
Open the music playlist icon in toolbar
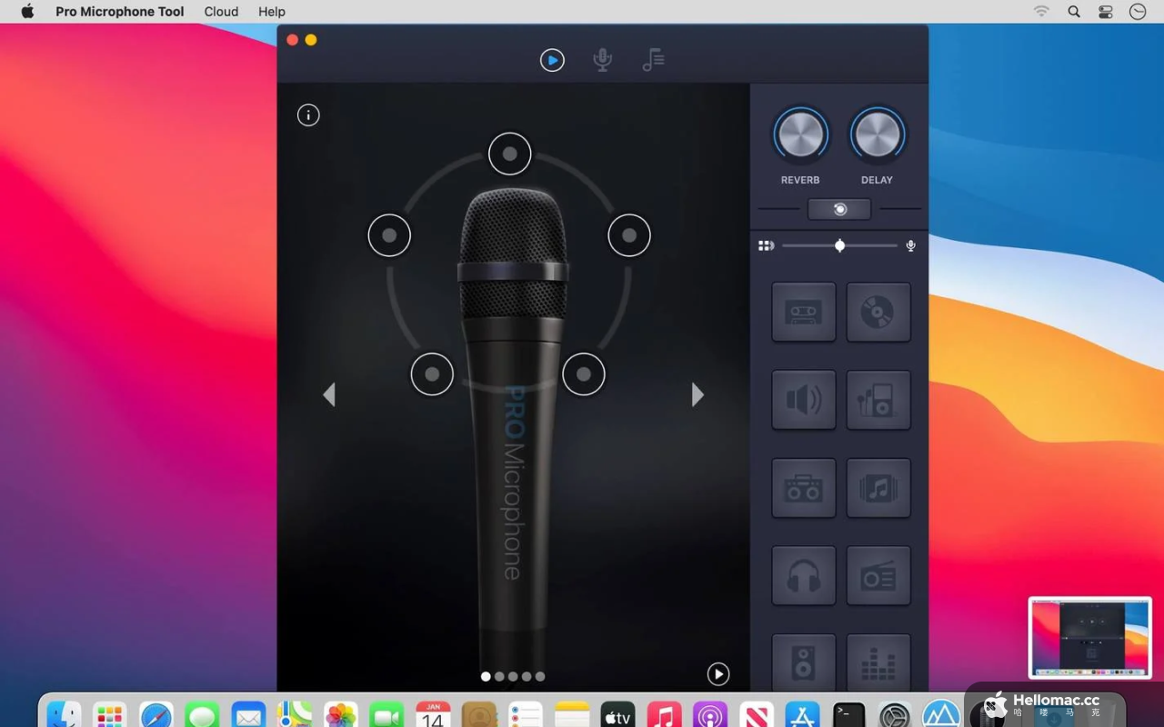[x=653, y=60]
